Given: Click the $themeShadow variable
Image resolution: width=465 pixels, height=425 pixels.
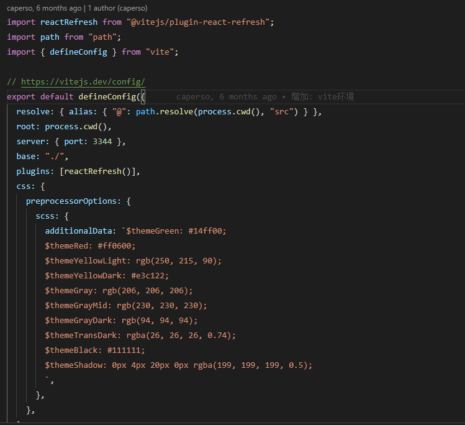Looking at the screenshot, I should tap(73, 365).
